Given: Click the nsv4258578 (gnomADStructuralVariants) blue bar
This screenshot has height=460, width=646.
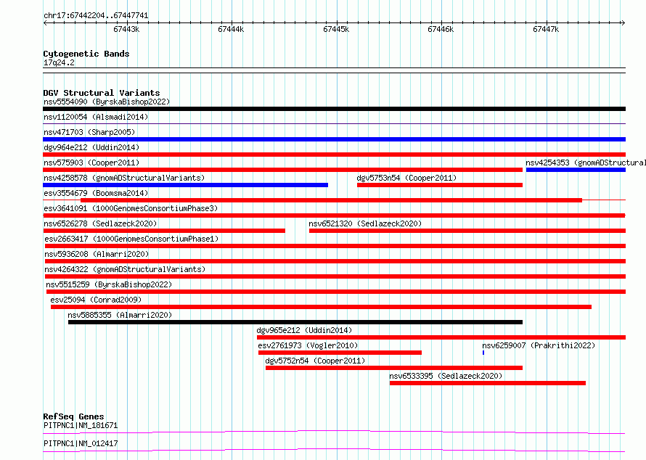Looking at the screenshot, I should coord(185,185).
